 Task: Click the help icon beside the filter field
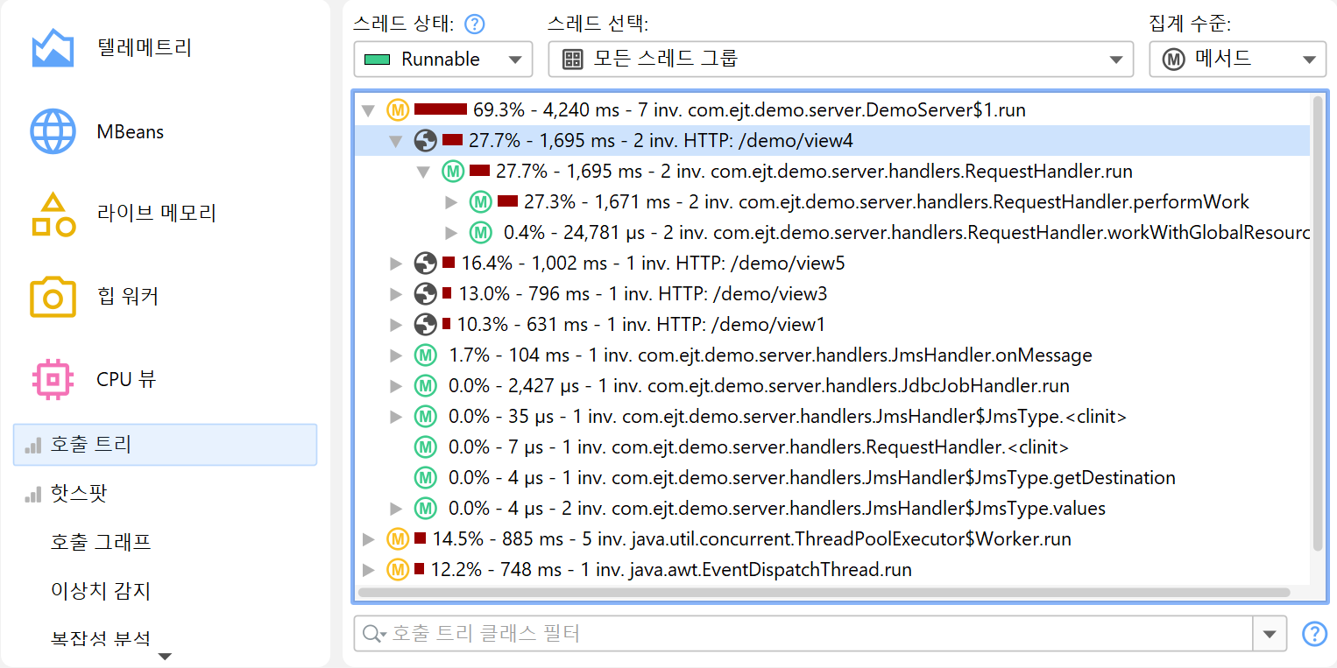pos(1314,633)
